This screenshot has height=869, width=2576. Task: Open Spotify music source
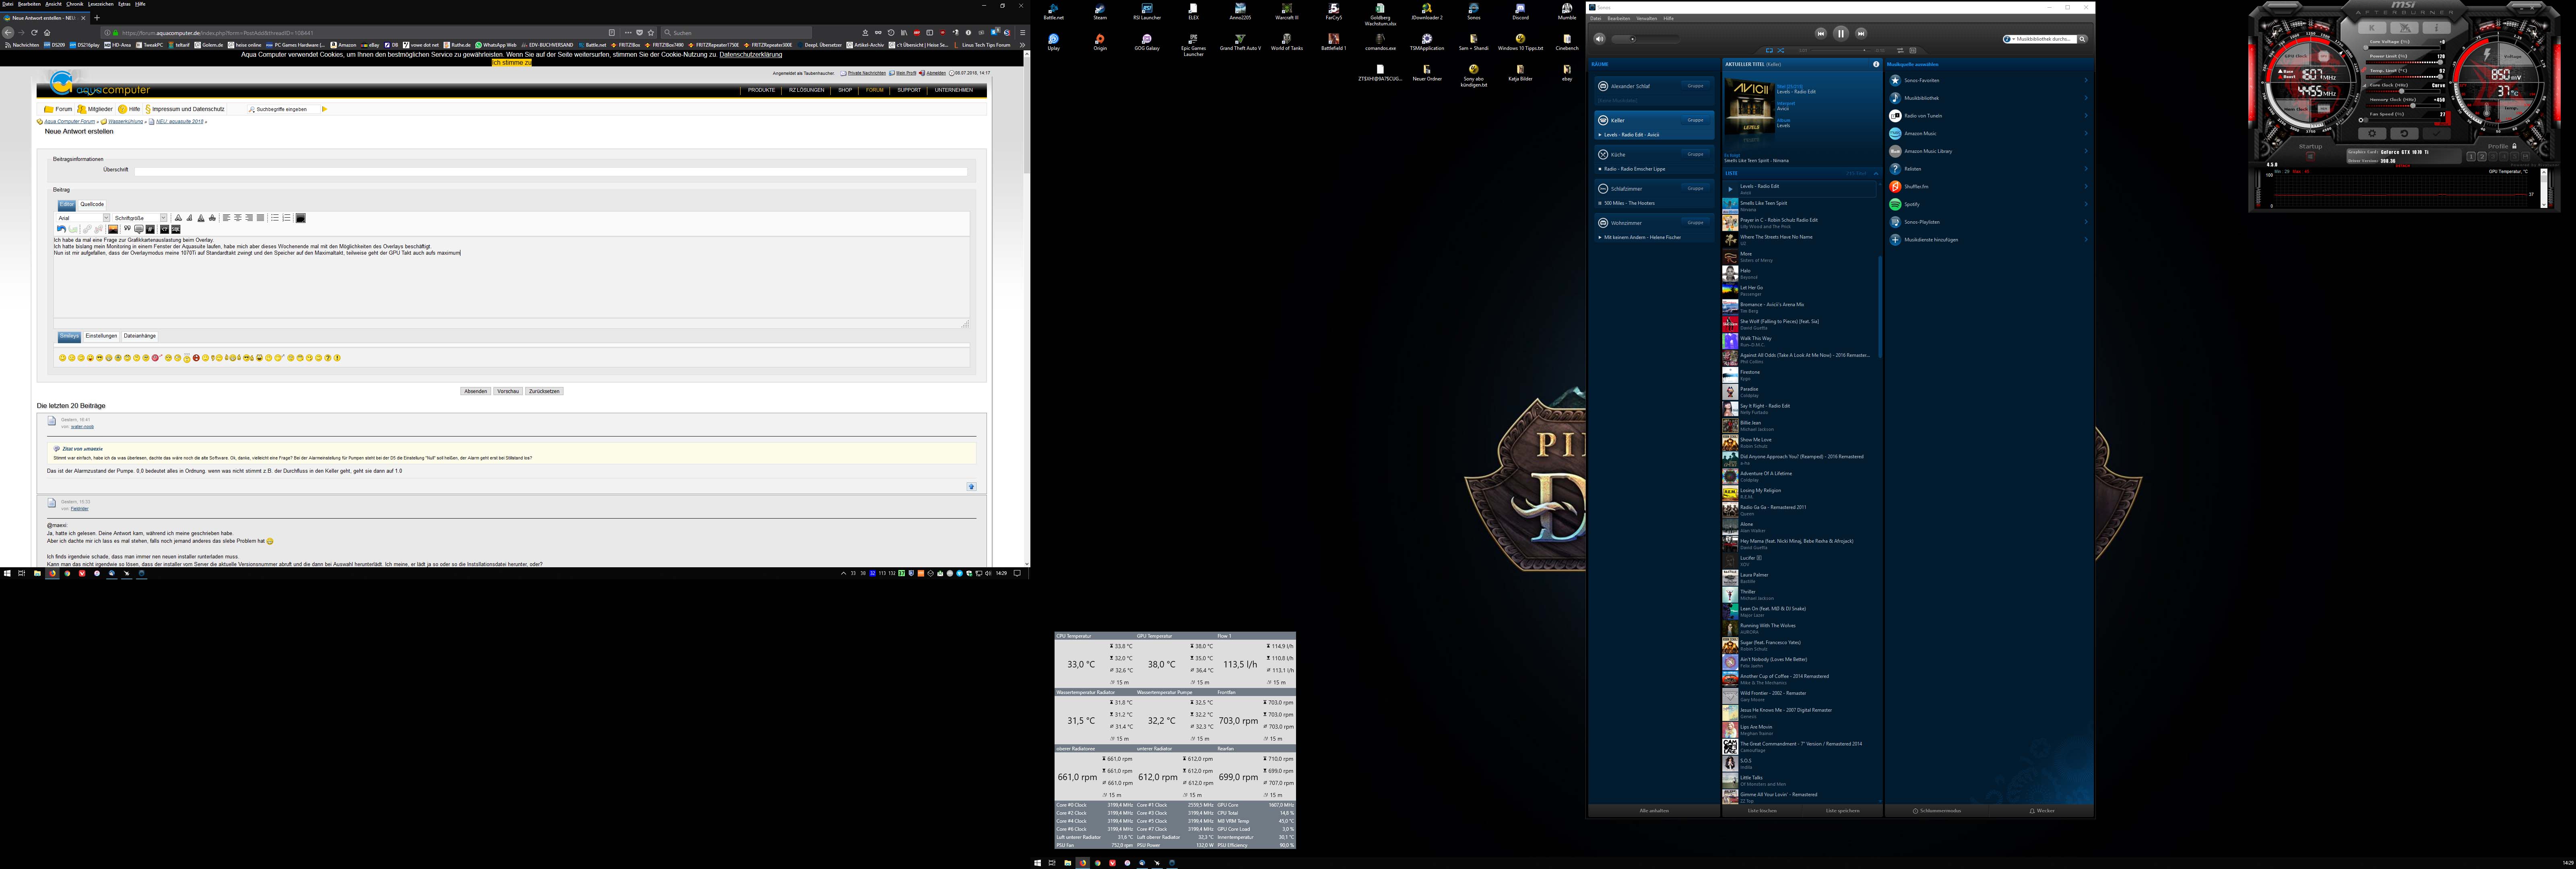1912,204
